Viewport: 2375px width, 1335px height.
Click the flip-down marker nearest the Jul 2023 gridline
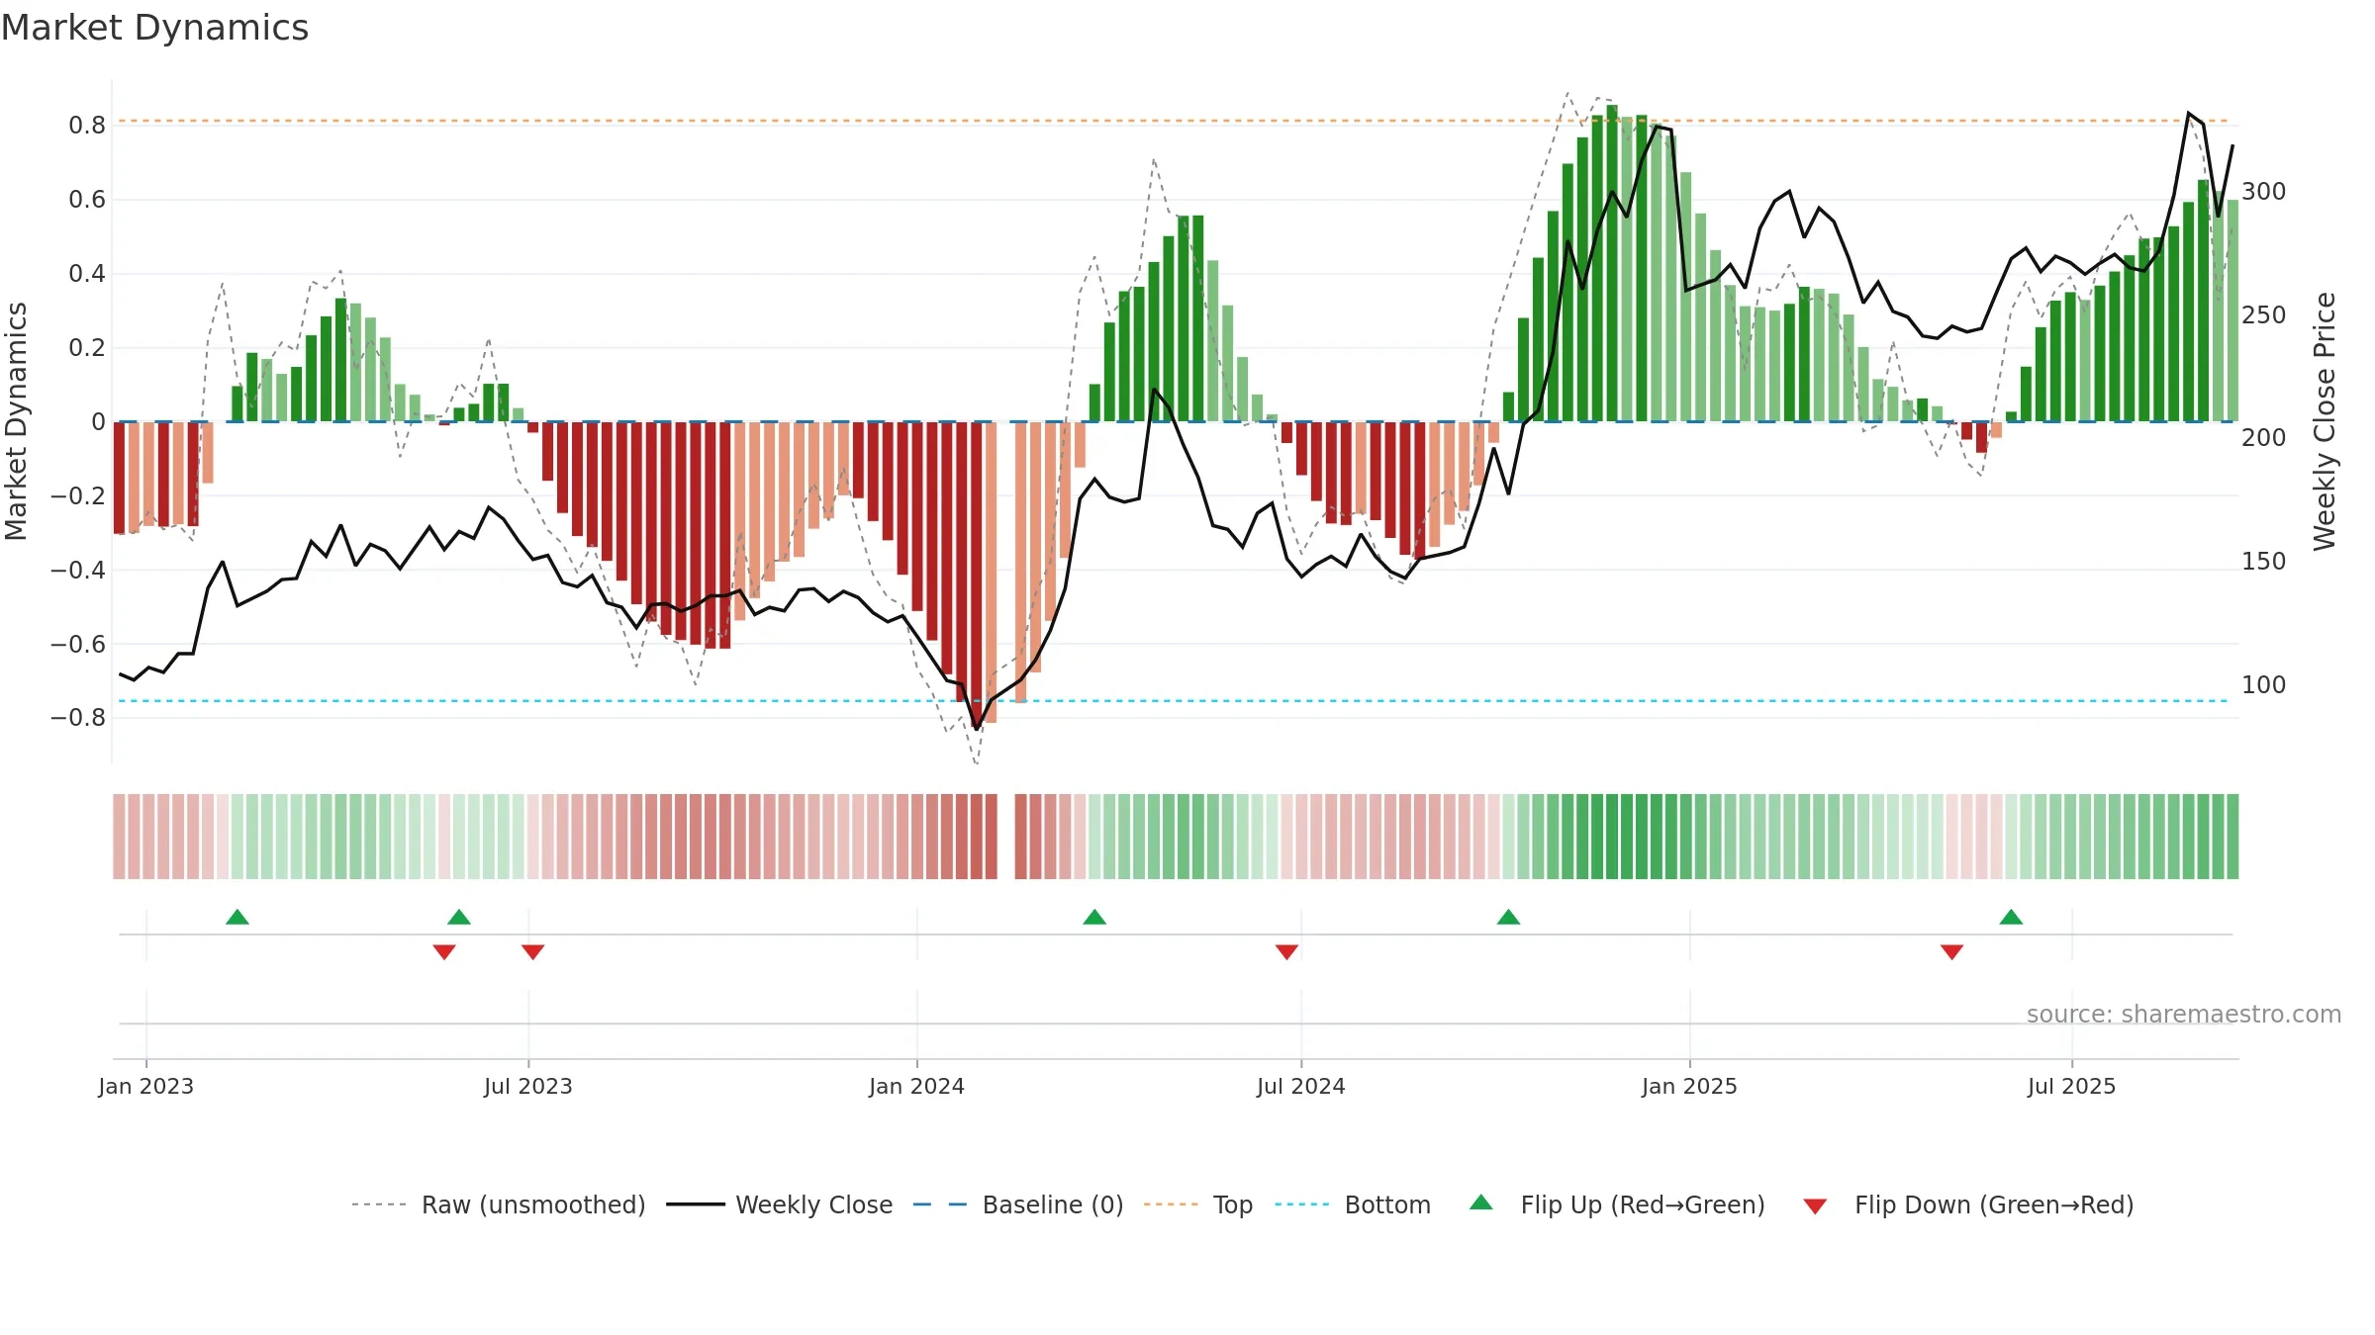pos(533,951)
